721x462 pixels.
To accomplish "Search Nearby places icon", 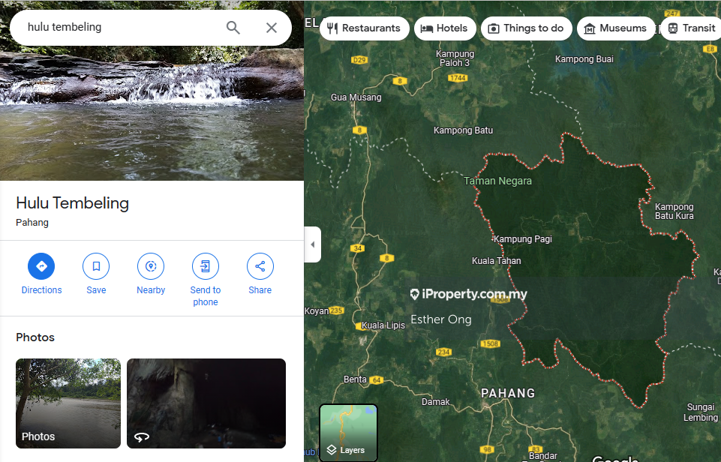I will (x=151, y=266).
